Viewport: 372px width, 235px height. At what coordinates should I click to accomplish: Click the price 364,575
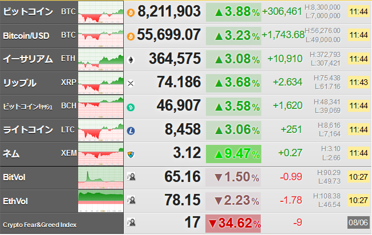175,59
